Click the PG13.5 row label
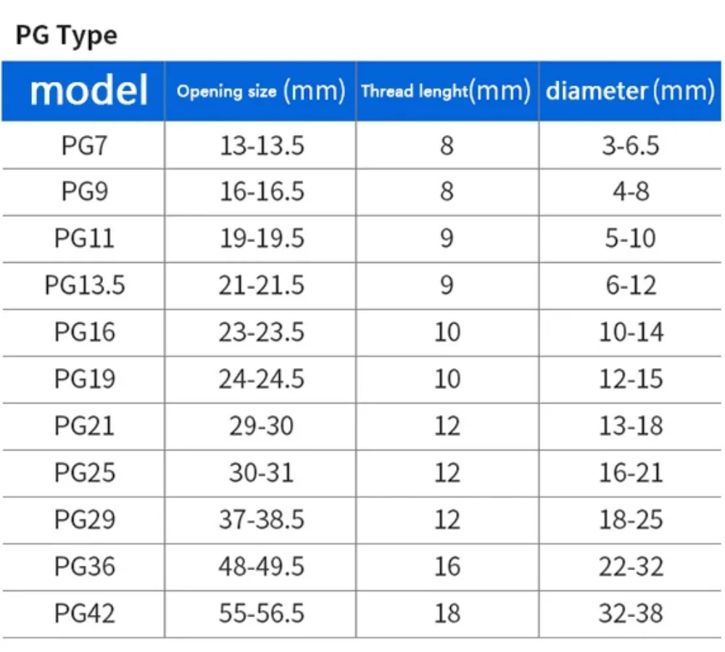Screen dimensions: 725x652 coord(84,285)
